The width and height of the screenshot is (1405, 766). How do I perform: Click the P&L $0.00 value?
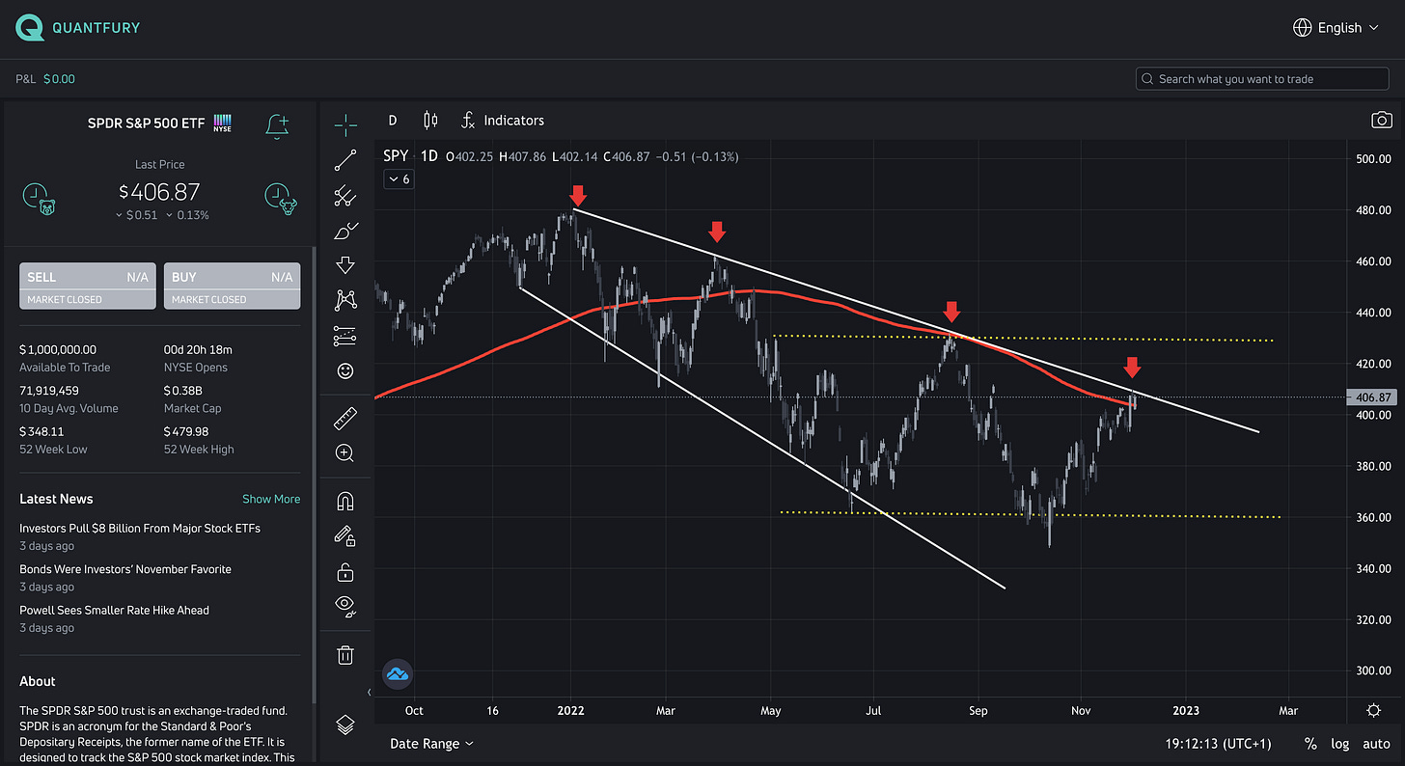click(59, 79)
